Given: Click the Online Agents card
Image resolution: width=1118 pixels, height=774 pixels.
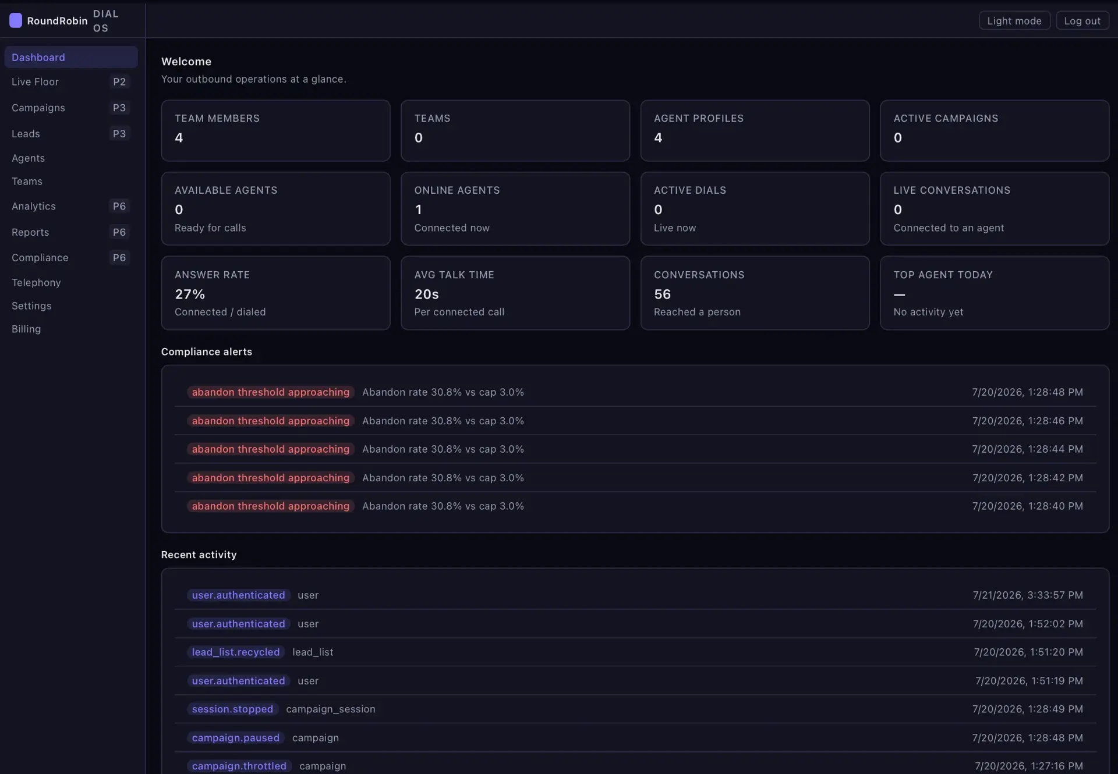Looking at the screenshot, I should [x=515, y=208].
